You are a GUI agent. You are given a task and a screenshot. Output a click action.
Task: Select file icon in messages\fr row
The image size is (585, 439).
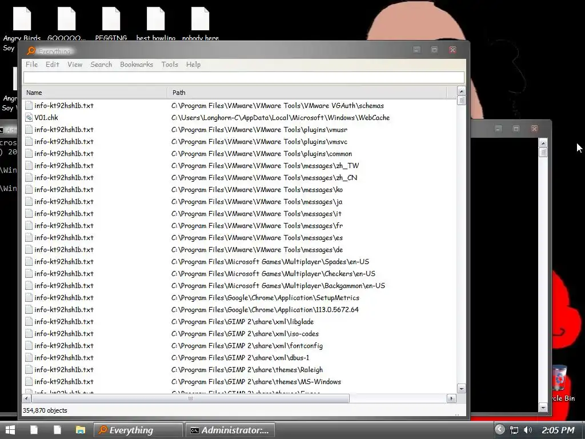coord(29,225)
